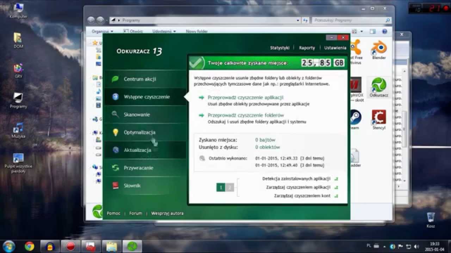Go to page 2 of the pager

(230, 188)
